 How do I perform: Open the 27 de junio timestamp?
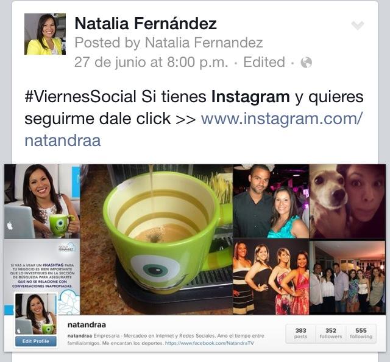click(151, 62)
